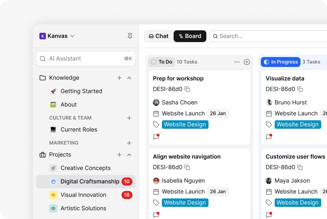Add a new task to the To Do column

pyautogui.click(x=247, y=62)
